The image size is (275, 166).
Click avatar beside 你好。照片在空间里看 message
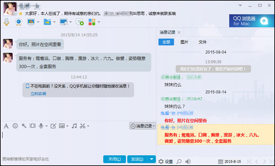8,44
